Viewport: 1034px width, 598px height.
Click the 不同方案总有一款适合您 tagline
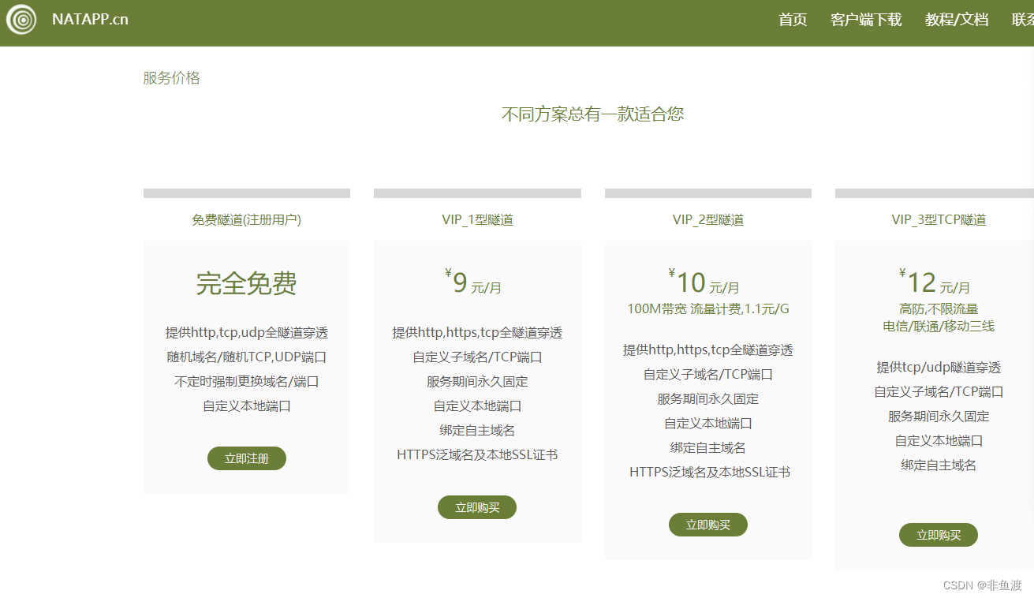[593, 114]
